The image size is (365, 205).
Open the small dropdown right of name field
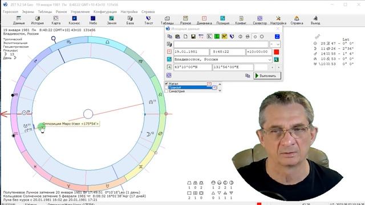click(x=275, y=44)
